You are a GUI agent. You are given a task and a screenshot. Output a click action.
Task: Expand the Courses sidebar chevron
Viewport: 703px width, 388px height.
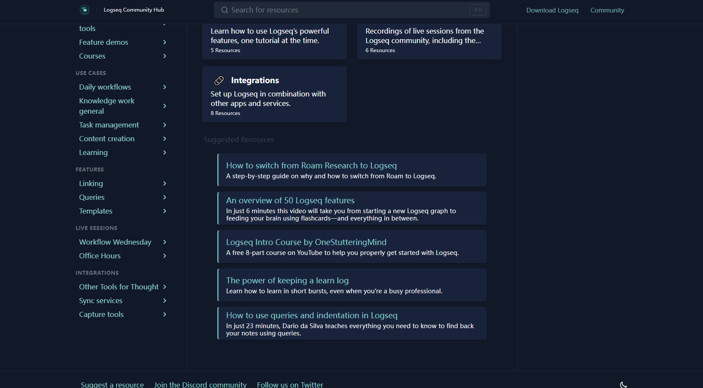pyautogui.click(x=165, y=56)
